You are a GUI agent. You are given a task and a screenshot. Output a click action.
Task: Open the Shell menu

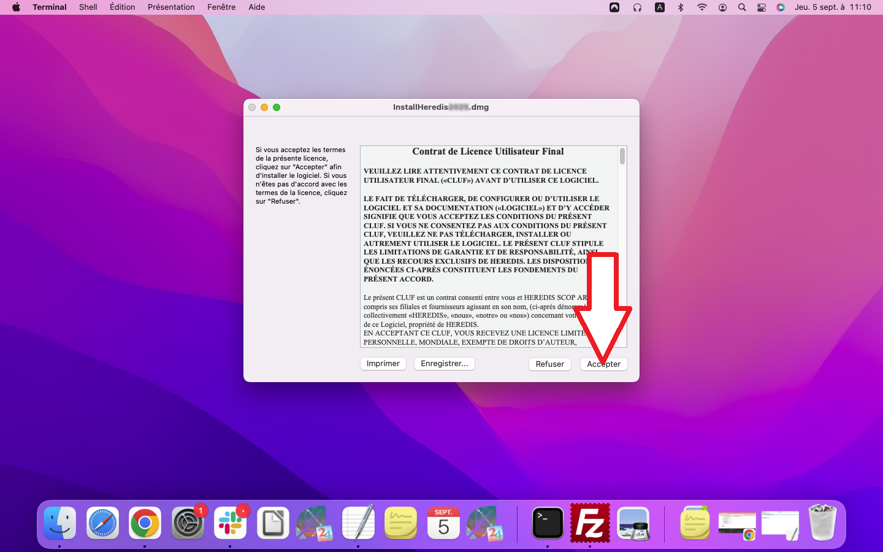[x=88, y=7]
